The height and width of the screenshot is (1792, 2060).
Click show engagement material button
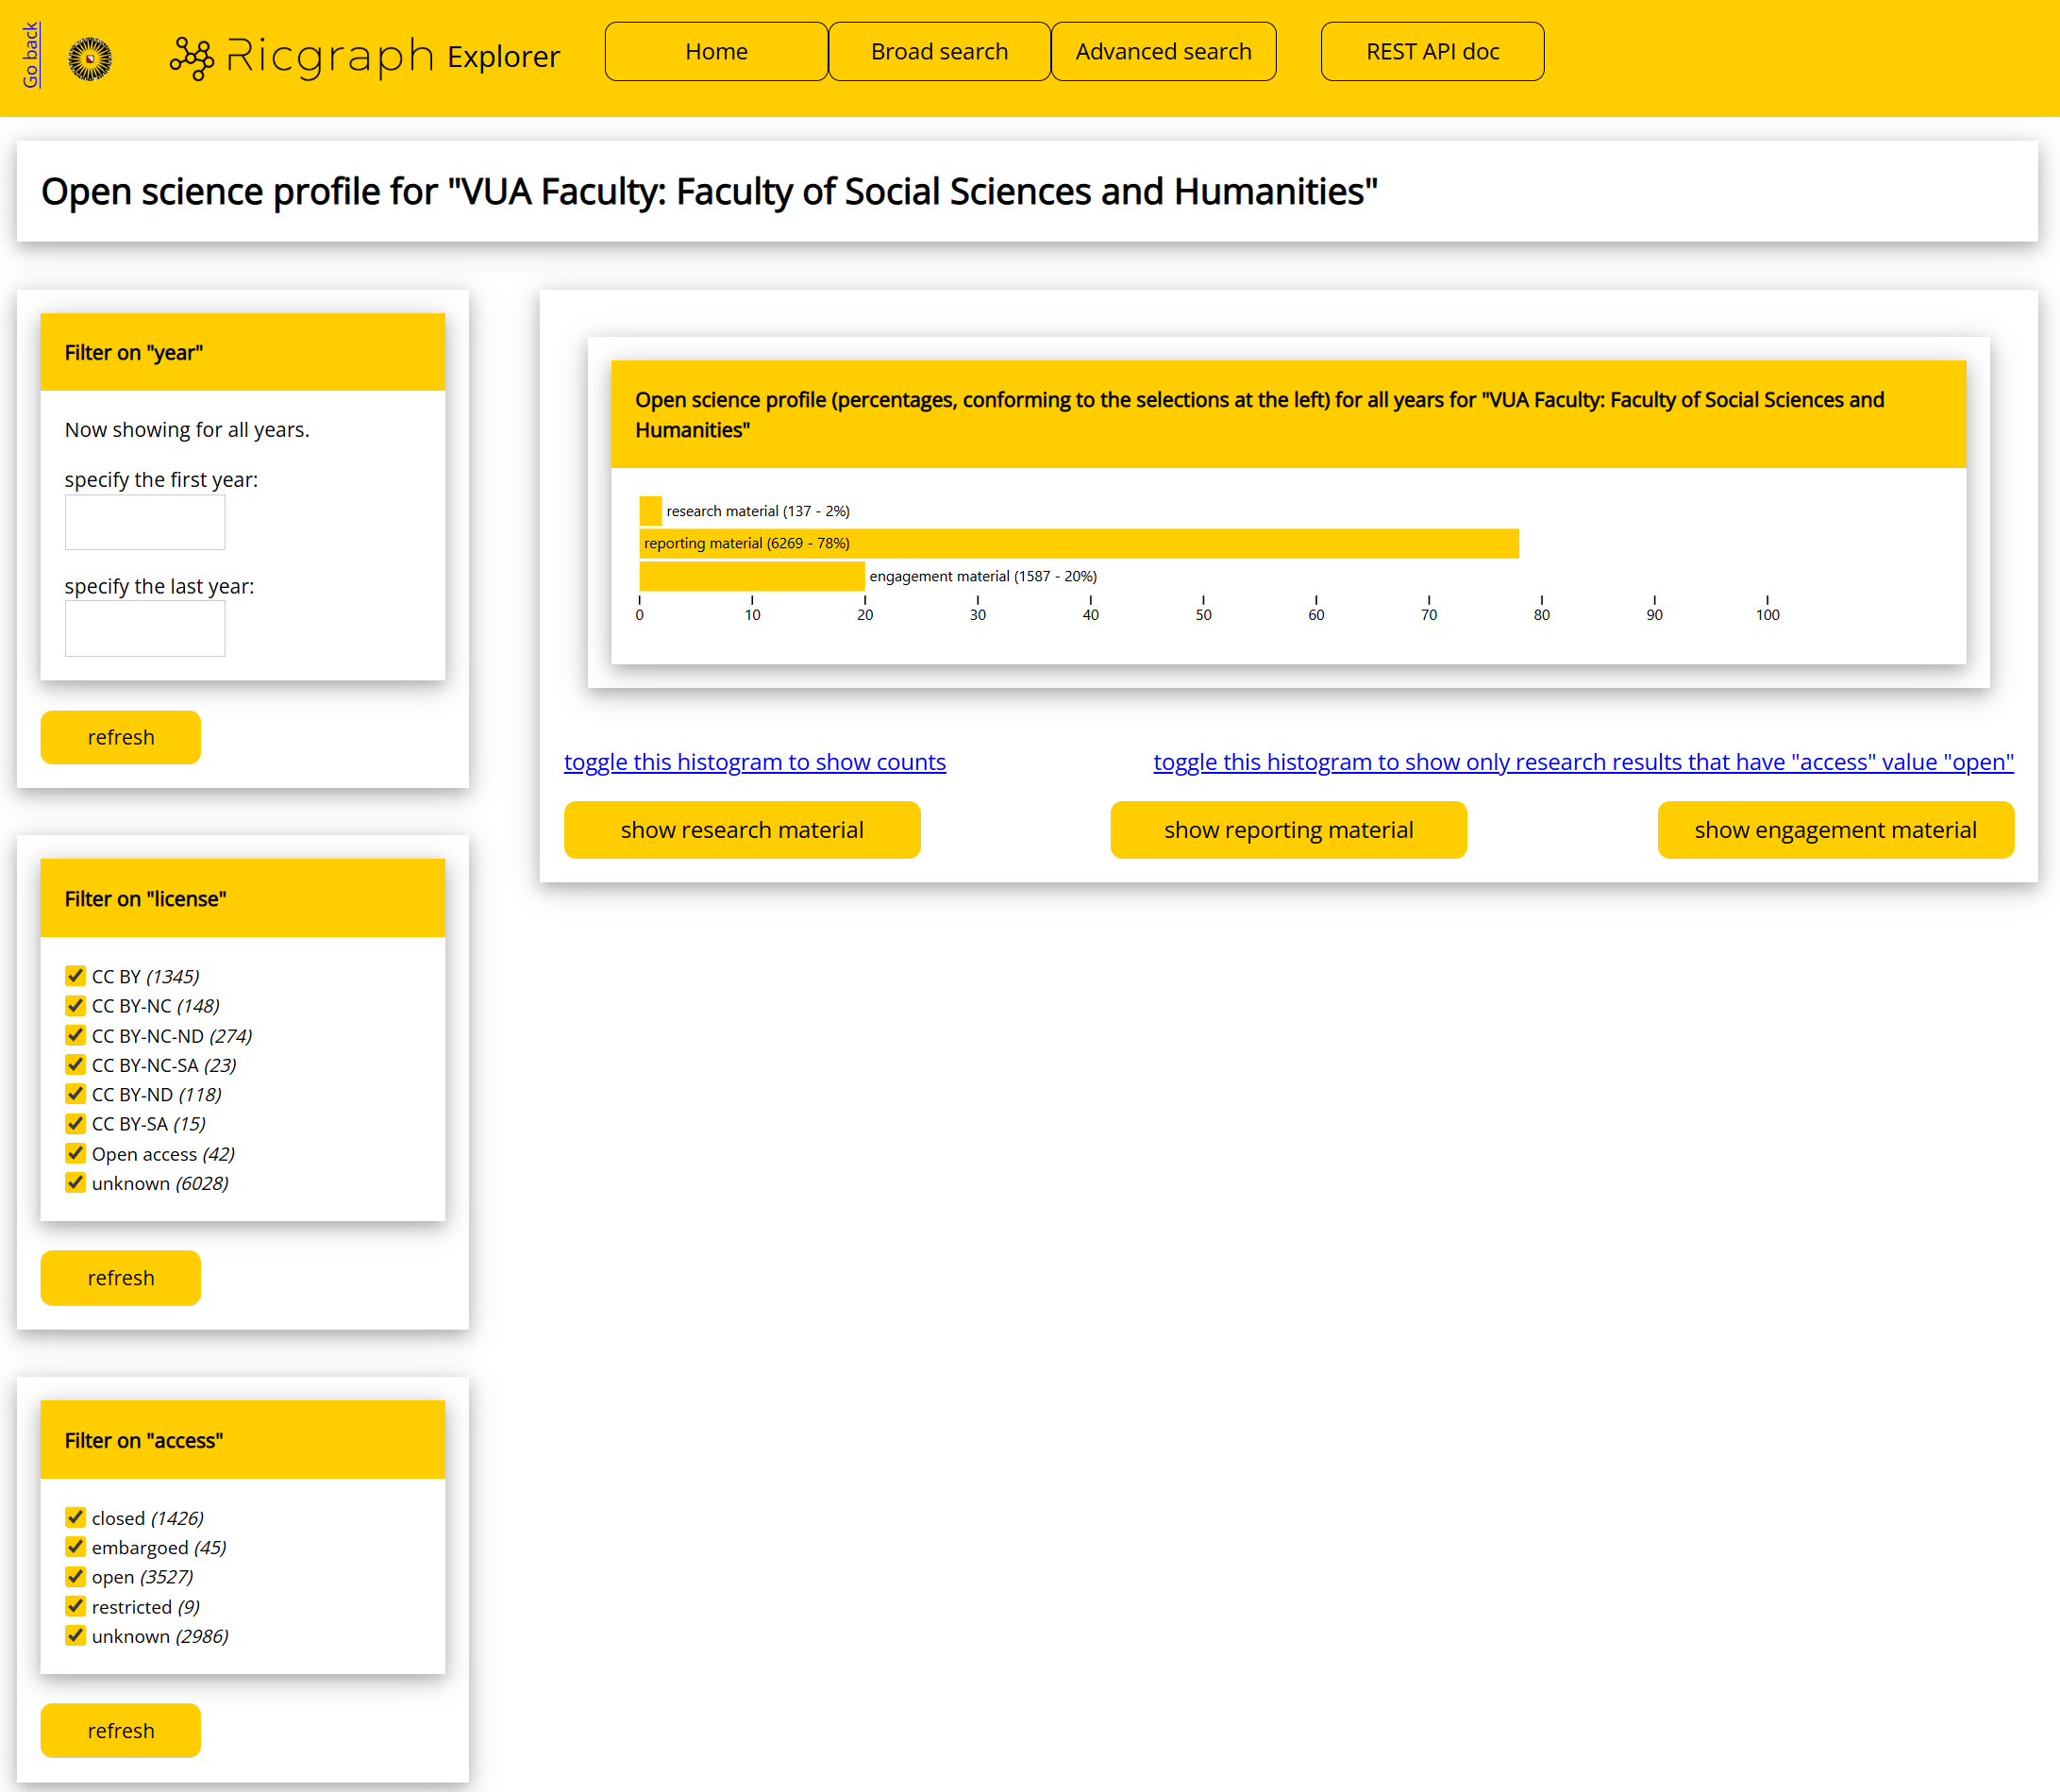click(1835, 830)
